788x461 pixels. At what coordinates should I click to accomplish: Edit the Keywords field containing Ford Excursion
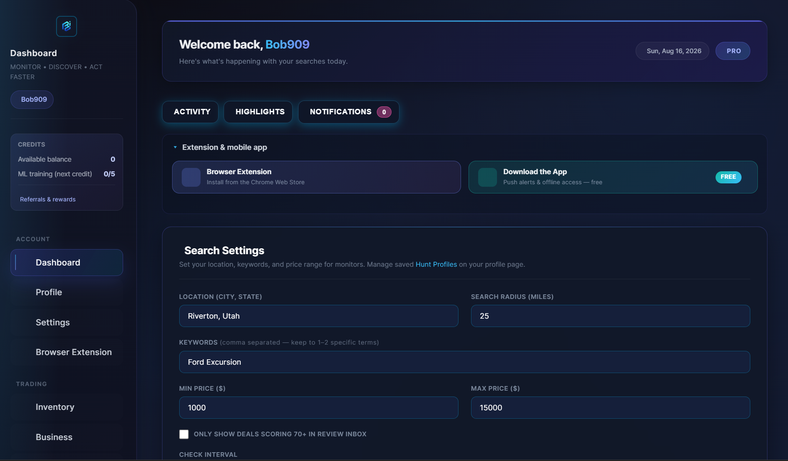point(465,362)
